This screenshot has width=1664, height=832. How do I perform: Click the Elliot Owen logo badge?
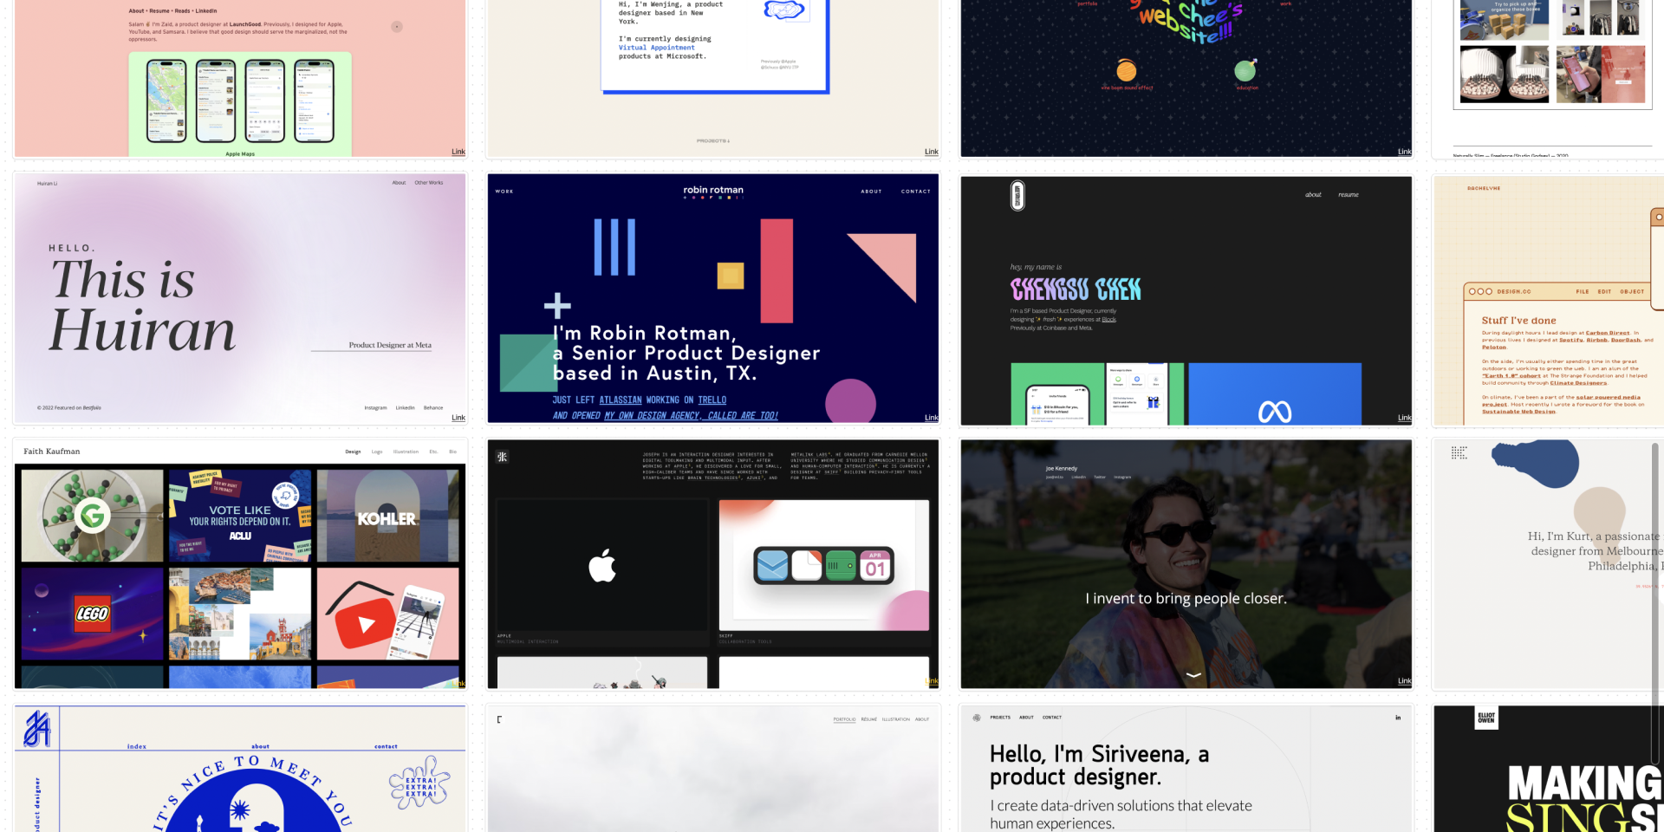click(1485, 718)
